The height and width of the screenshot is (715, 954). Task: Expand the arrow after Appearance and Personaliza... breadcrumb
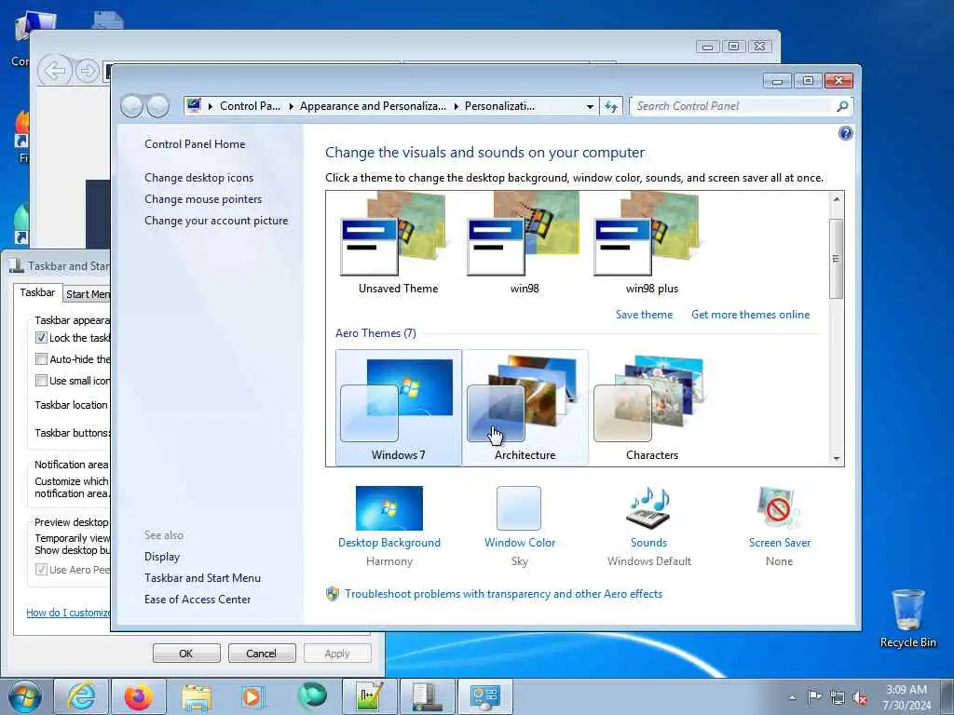point(457,106)
